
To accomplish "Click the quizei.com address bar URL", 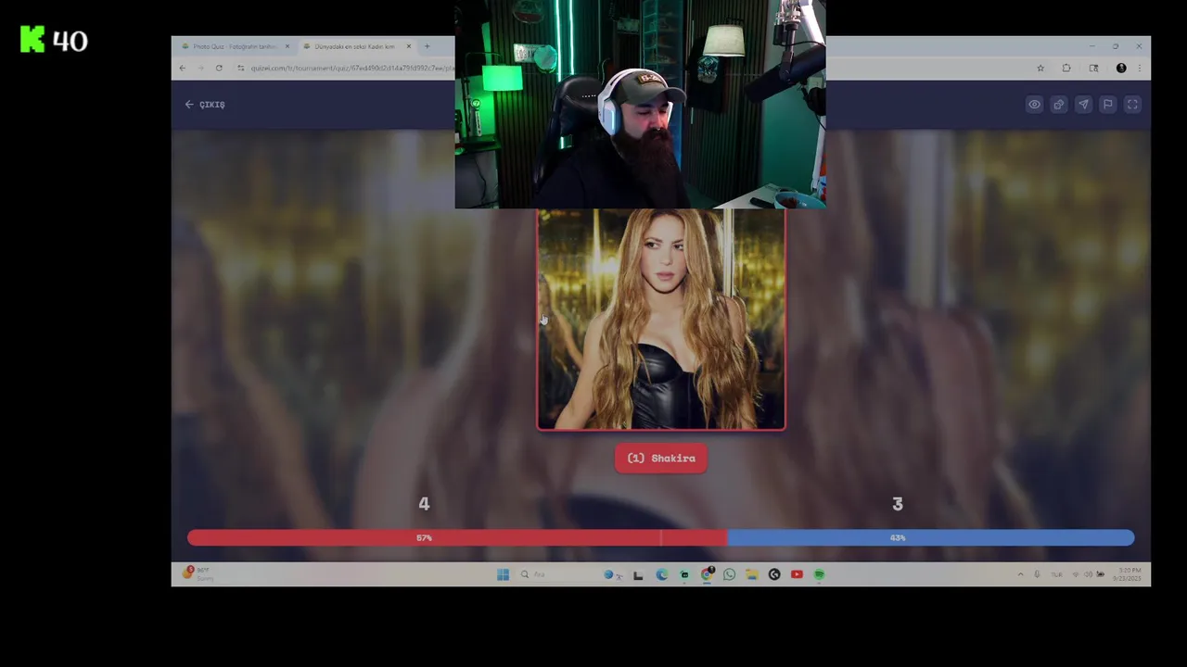I will pos(351,68).
